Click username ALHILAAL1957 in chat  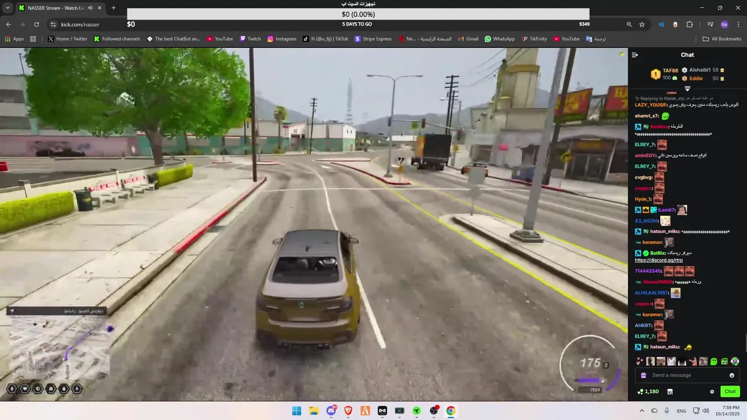tap(651, 293)
